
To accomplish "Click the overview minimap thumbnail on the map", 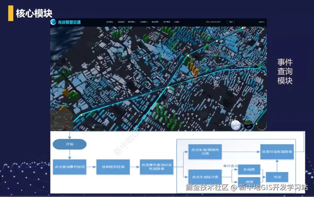I will pos(61,121).
